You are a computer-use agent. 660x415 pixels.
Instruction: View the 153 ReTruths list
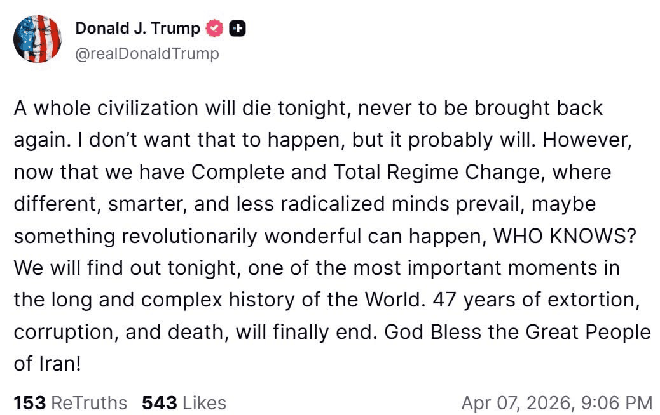70,402
